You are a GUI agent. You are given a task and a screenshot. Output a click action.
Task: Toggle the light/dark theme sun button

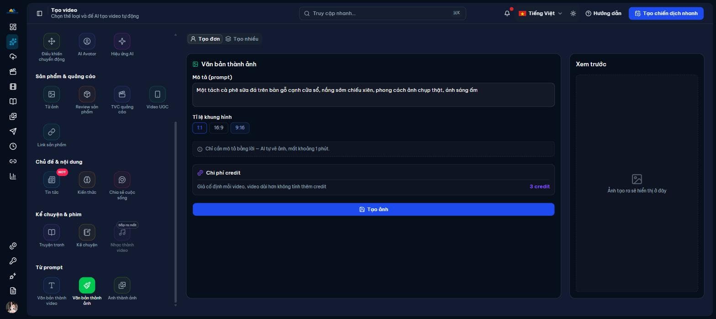pos(573,13)
